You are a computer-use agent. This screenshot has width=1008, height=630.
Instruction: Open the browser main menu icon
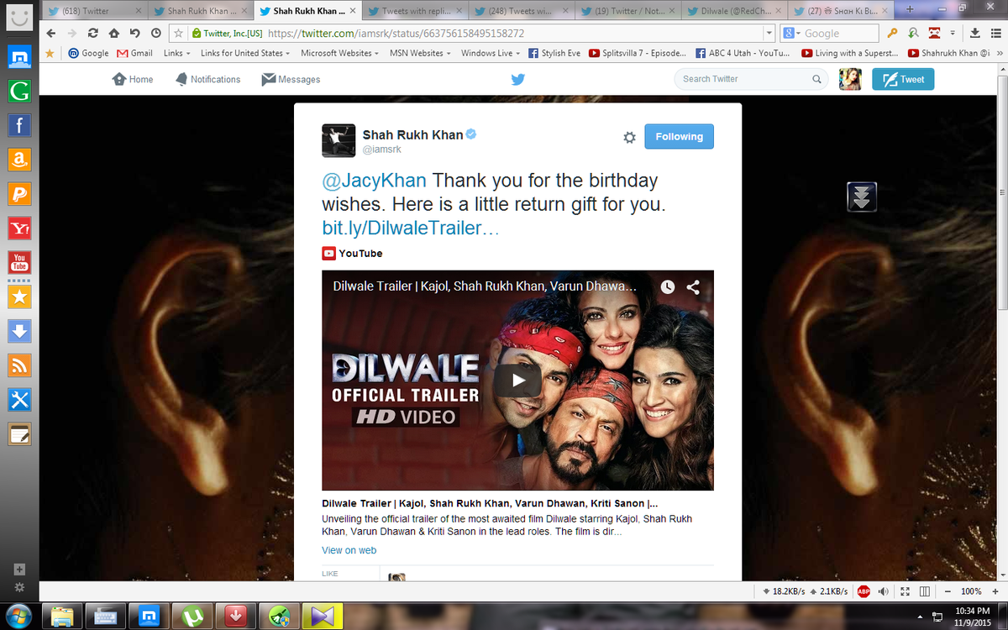pos(995,34)
